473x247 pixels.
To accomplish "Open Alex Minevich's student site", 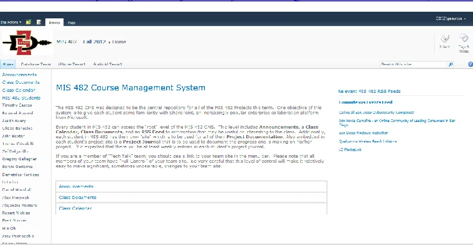I will click(15, 197).
